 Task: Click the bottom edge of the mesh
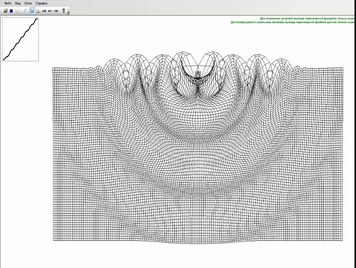(x=197, y=243)
